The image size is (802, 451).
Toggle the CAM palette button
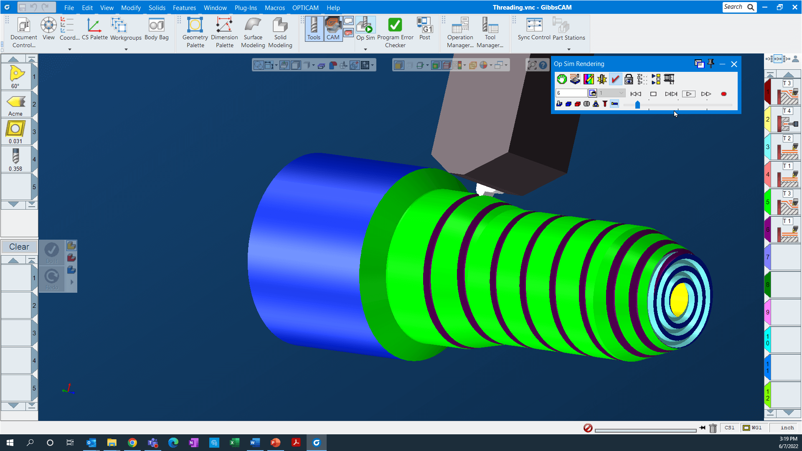pyautogui.click(x=333, y=29)
